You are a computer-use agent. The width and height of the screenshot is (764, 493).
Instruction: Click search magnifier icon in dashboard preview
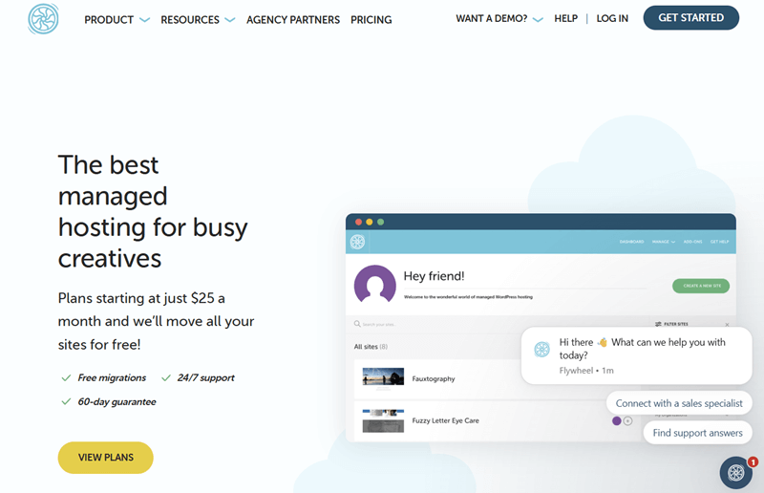[x=357, y=324]
